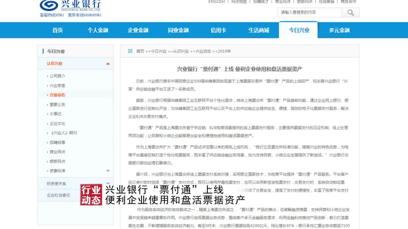Click 企业社会责任 in the sidebar
This screenshot has height=229, width=408.
(x=58, y=195)
